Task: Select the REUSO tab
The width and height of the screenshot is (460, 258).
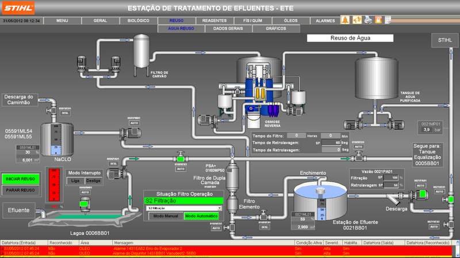Action: pos(177,21)
